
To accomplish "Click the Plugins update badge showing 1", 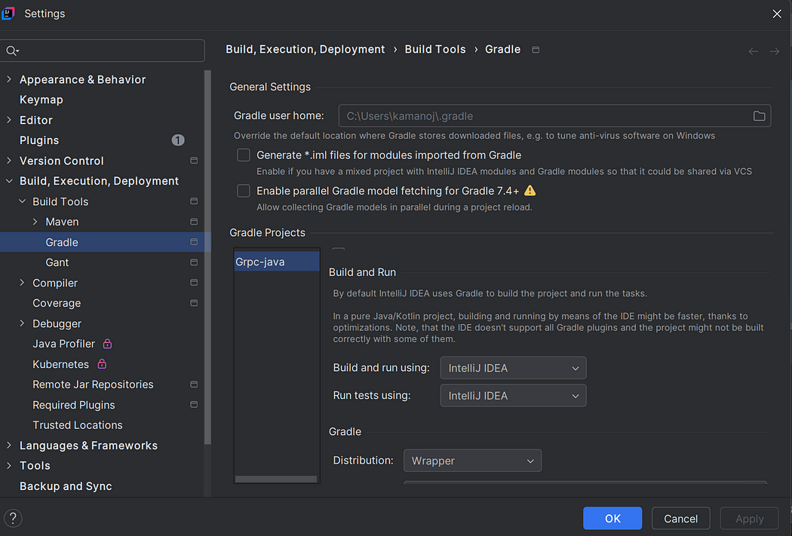I will (178, 140).
